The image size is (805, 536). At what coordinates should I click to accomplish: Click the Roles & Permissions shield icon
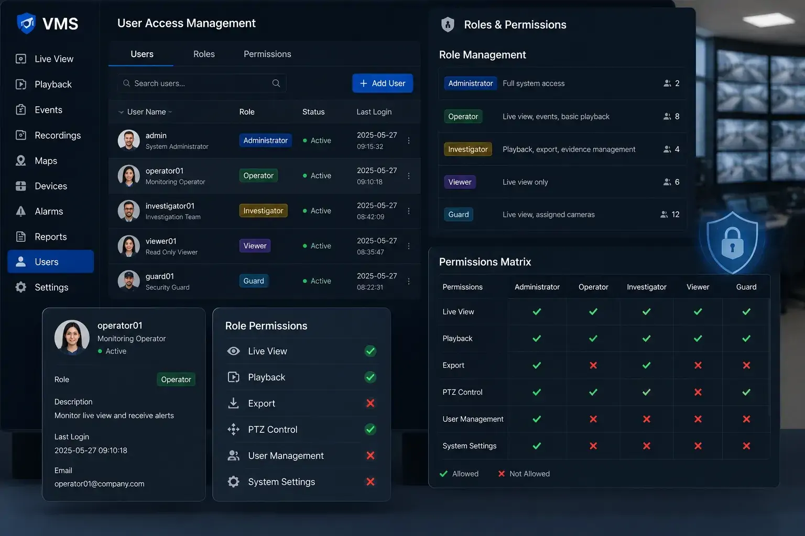(x=448, y=25)
